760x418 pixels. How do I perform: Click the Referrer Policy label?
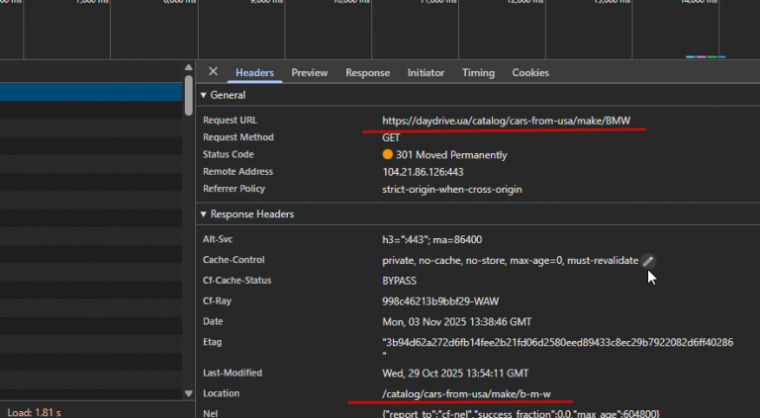coord(234,188)
